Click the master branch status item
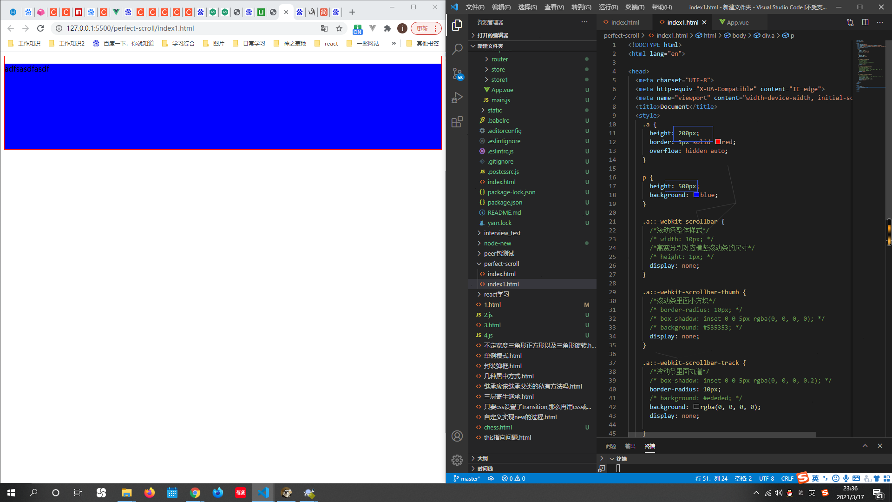The width and height of the screenshot is (892, 502). 466,478
